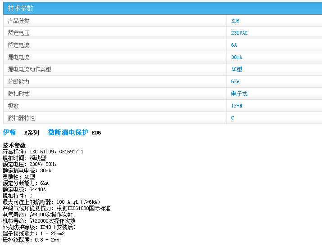Click the 微断漏电保护 blue heading

[x=68, y=132]
